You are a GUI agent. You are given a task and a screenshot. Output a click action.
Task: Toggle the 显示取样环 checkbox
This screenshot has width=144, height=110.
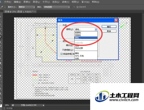pos(74,7)
